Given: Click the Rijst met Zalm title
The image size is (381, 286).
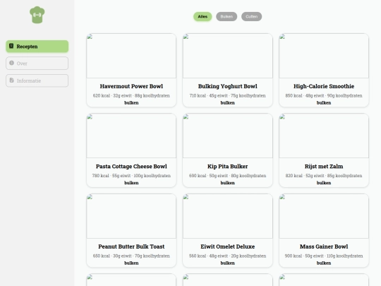Looking at the screenshot, I should click(324, 167).
